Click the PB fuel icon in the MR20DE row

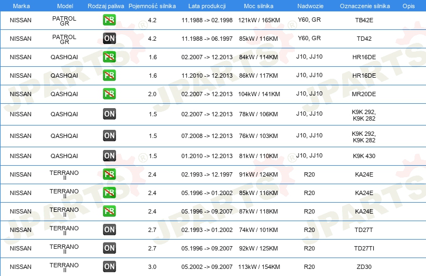[109, 93]
